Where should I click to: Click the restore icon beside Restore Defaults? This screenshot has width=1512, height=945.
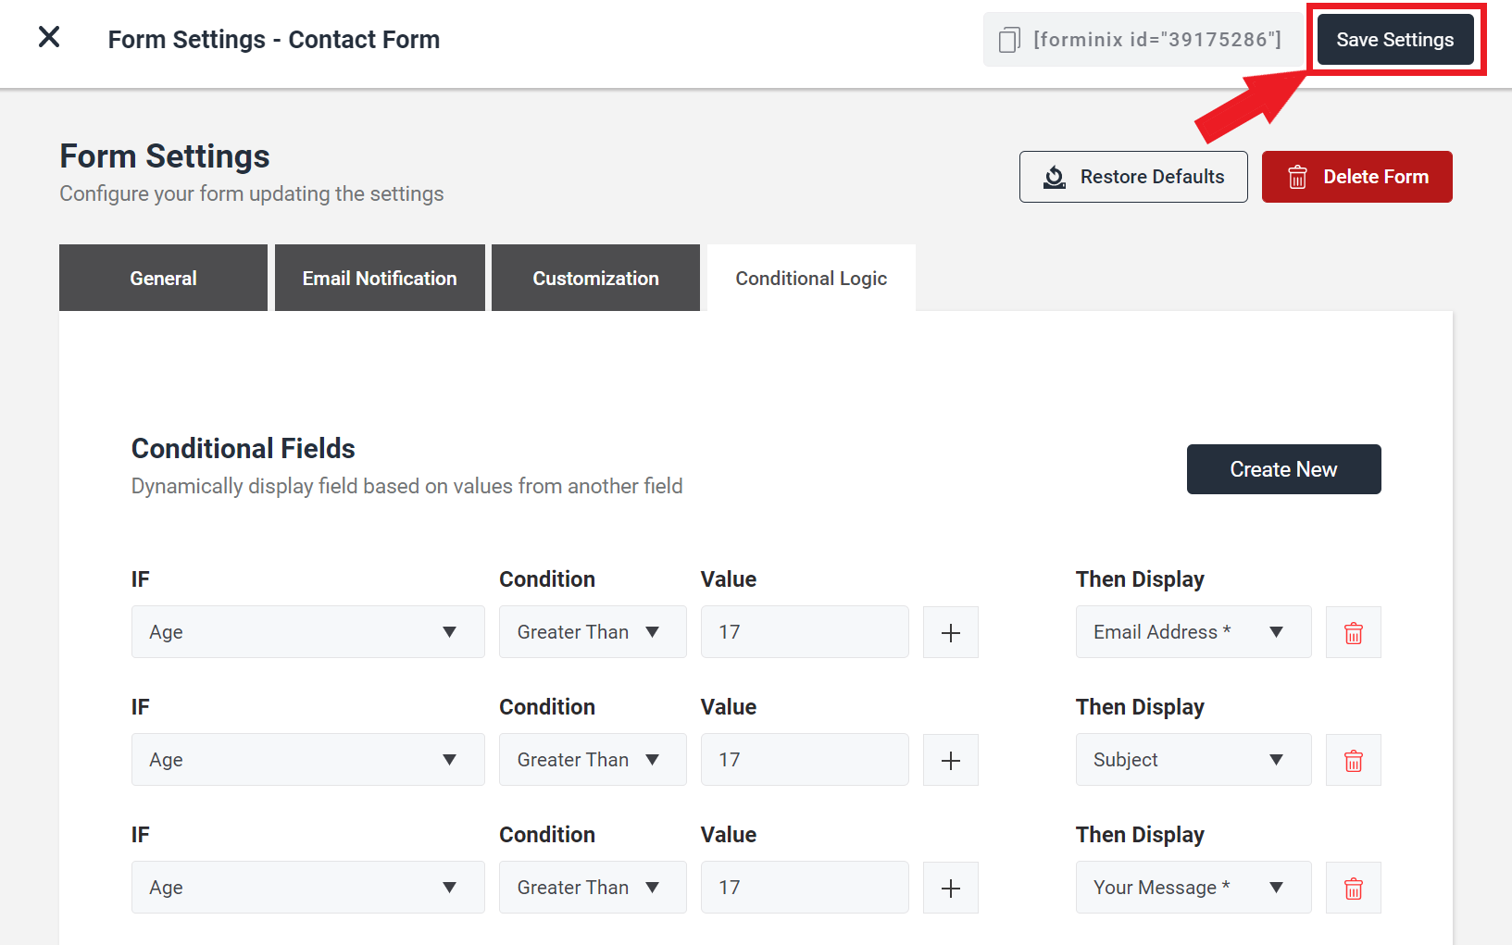tap(1055, 176)
